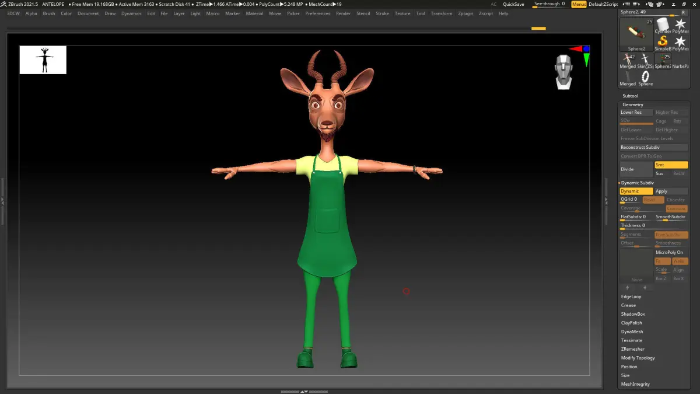This screenshot has width=700, height=394.
Task: Open the Zplugin menu
Action: (466, 13)
